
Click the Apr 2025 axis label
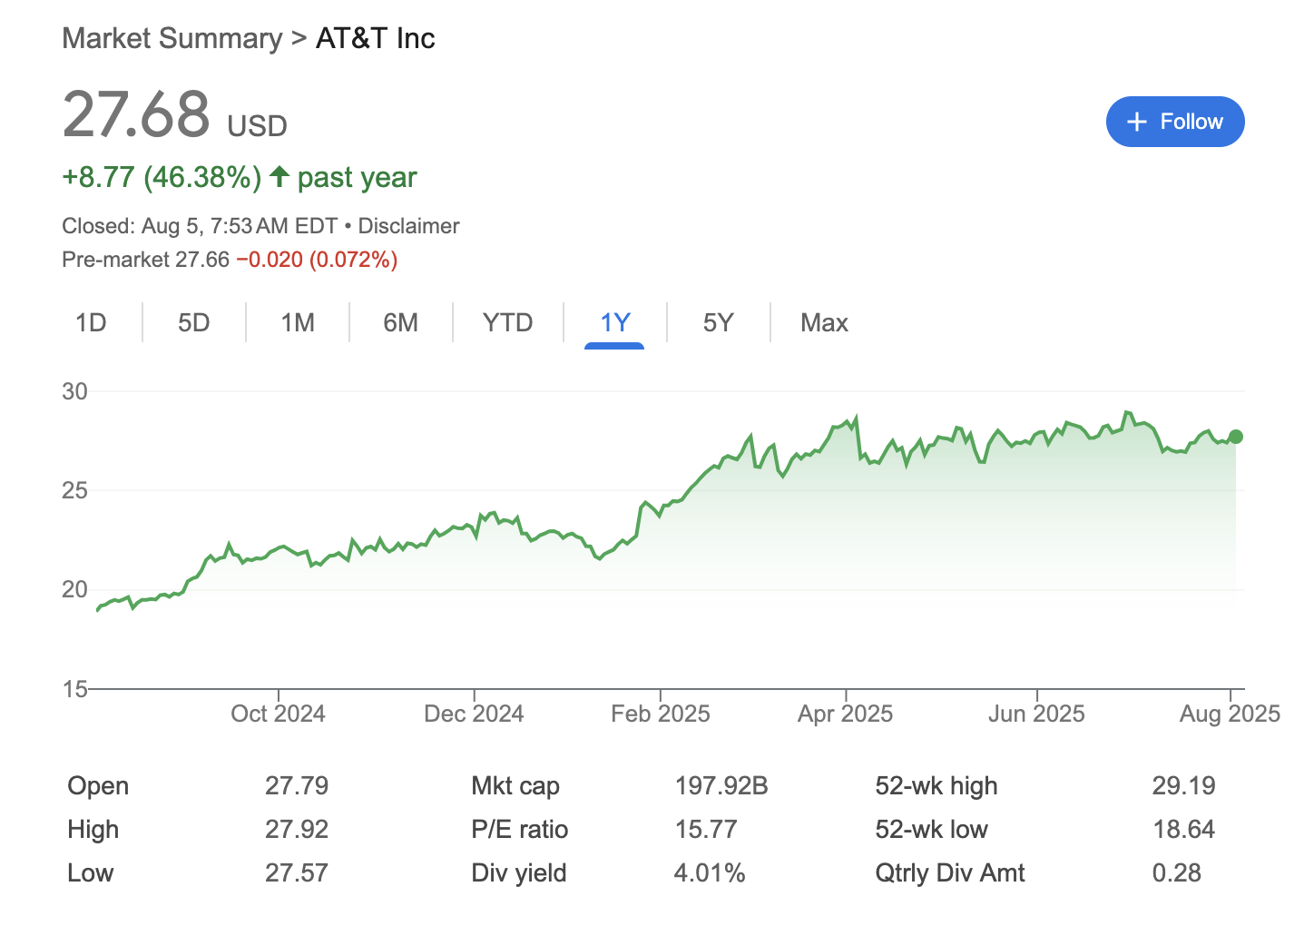(x=845, y=714)
